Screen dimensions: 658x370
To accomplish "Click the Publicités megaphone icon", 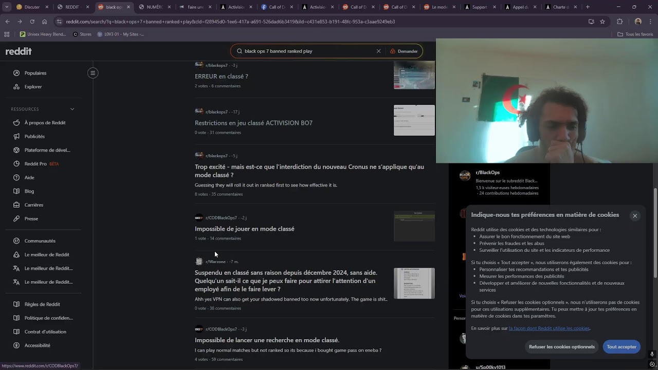I will (x=16, y=137).
